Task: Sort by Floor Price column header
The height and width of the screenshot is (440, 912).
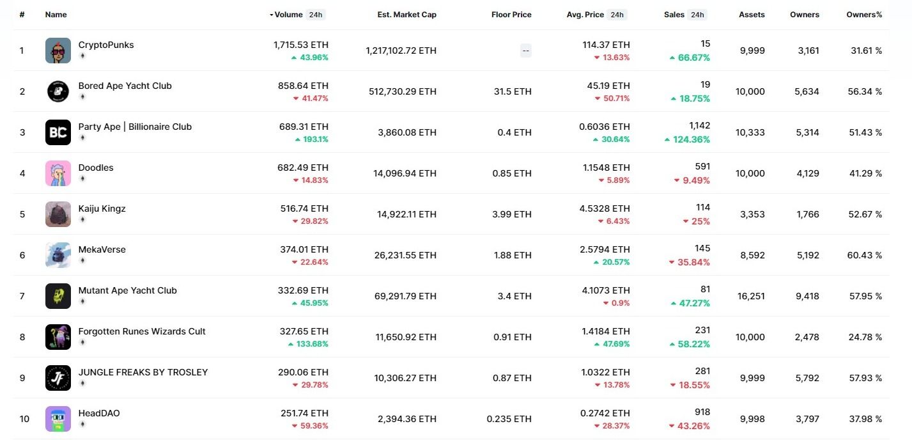Action: (511, 15)
